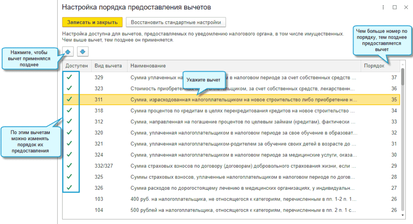Sort by the Вид вычета column header
Image resolution: width=413 pixels, height=224 pixels.
click(x=109, y=66)
